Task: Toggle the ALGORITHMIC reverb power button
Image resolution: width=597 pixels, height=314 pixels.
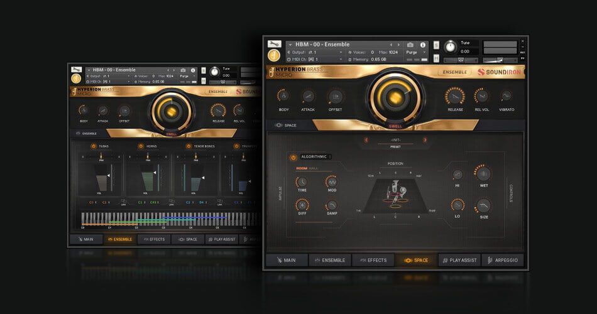Action: [x=293, y=156]
